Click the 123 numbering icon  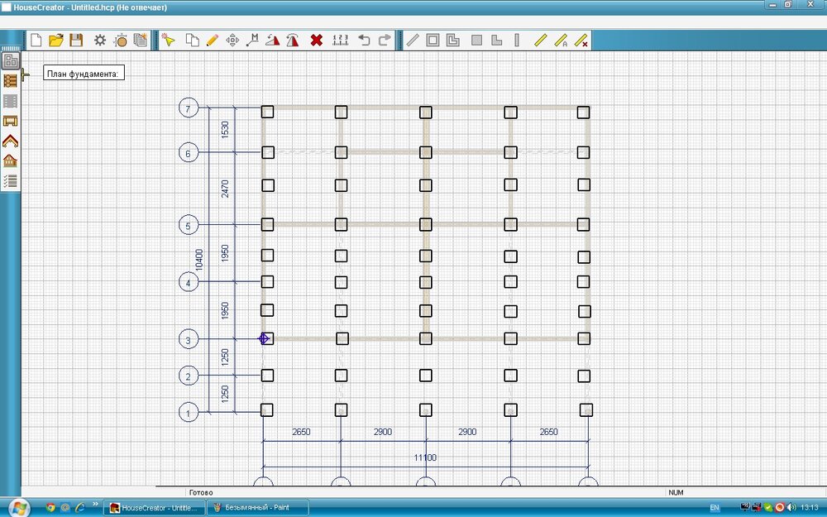341,40
